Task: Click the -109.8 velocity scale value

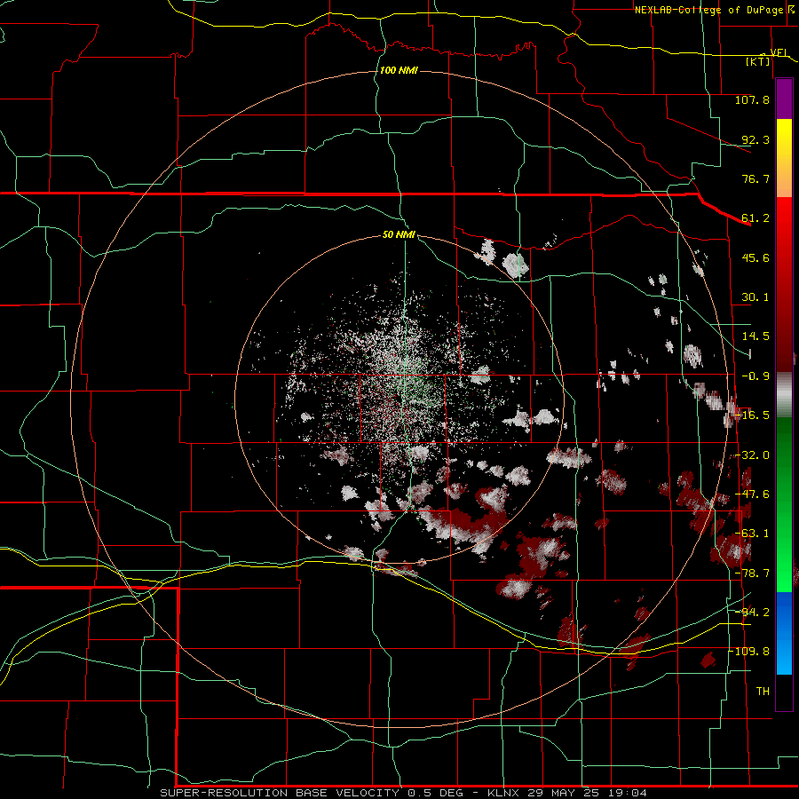Action: point(749,652)
